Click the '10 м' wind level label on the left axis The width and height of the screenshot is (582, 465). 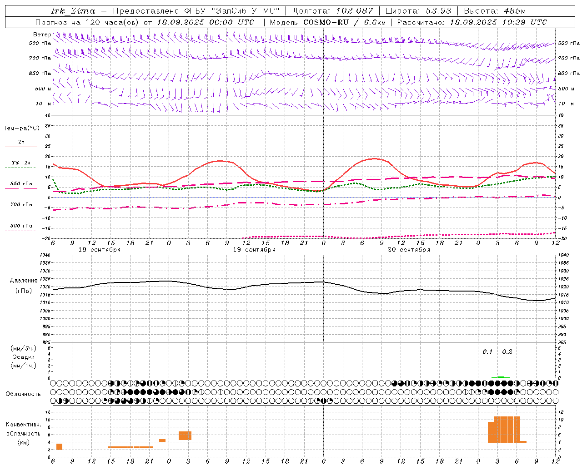[44, 104]
